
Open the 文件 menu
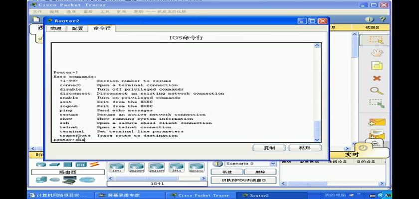(37, 11)
